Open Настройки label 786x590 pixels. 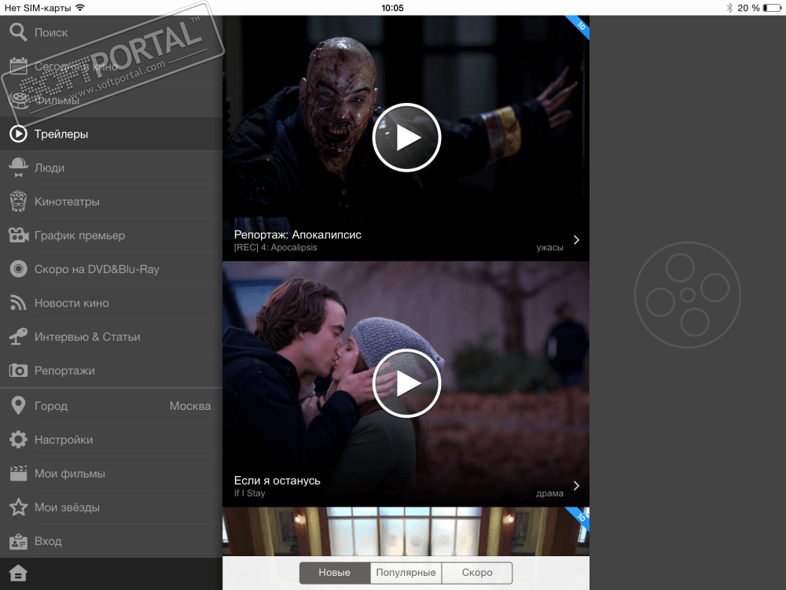click(x=64, y=440)
